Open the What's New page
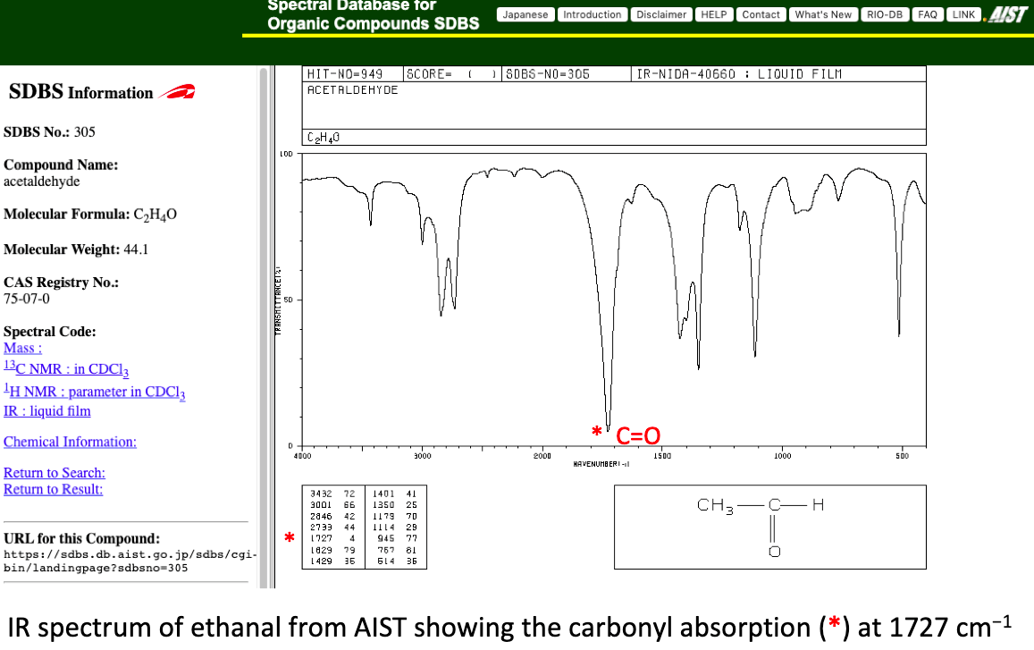 (x=823, y=15)
